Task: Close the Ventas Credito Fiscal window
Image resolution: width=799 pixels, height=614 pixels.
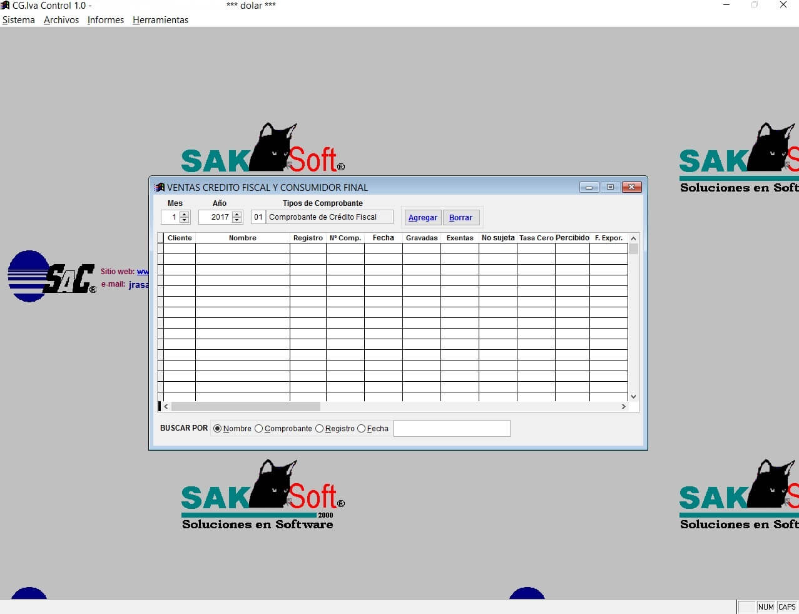Action: [632, 187]
